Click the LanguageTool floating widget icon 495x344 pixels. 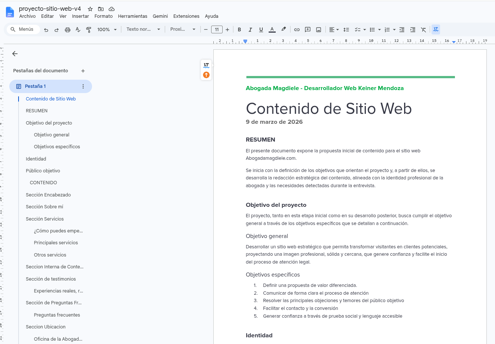206,65
